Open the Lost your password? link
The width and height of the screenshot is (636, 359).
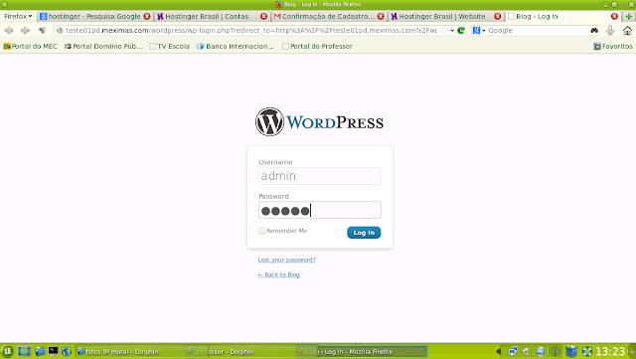point(287,260)
